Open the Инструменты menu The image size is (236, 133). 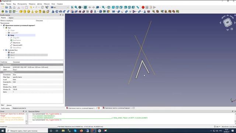[22, 4]
